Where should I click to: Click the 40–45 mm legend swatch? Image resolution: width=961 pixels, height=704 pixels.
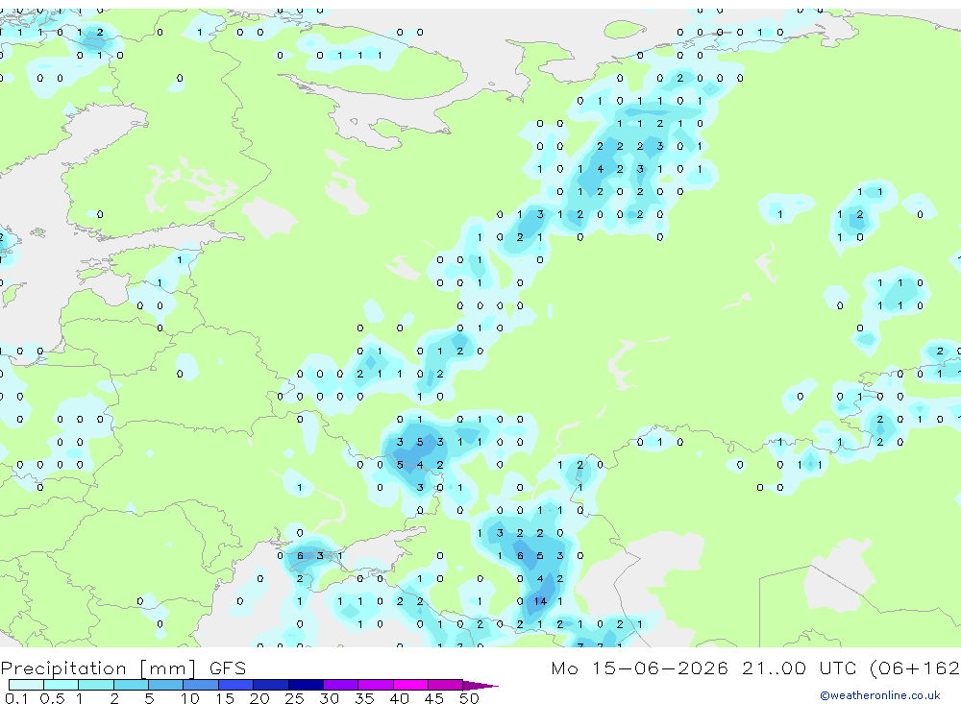click(410, 685)
